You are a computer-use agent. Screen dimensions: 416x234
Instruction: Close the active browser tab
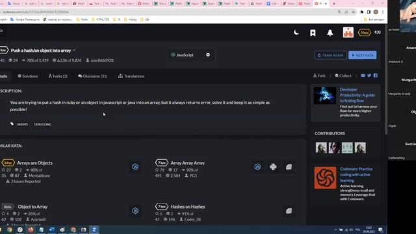pos(326,4)
